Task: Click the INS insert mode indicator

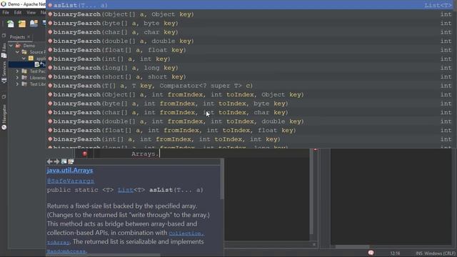Action: point(419,253)
